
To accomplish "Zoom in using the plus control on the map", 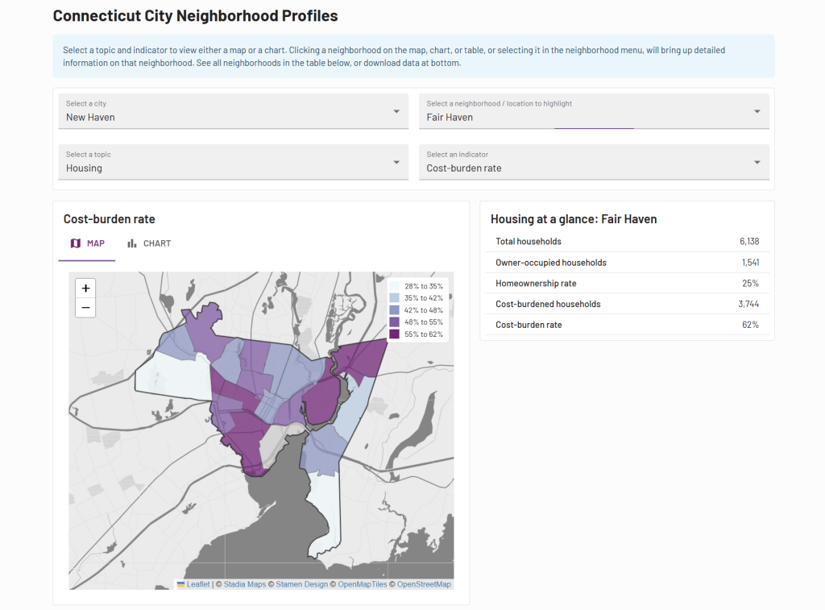I will click(x=85, y=288).
